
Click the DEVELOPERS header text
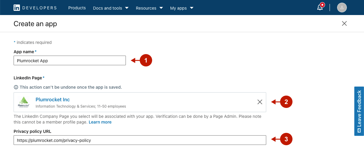pyautogui.click(x=40, y=8)
